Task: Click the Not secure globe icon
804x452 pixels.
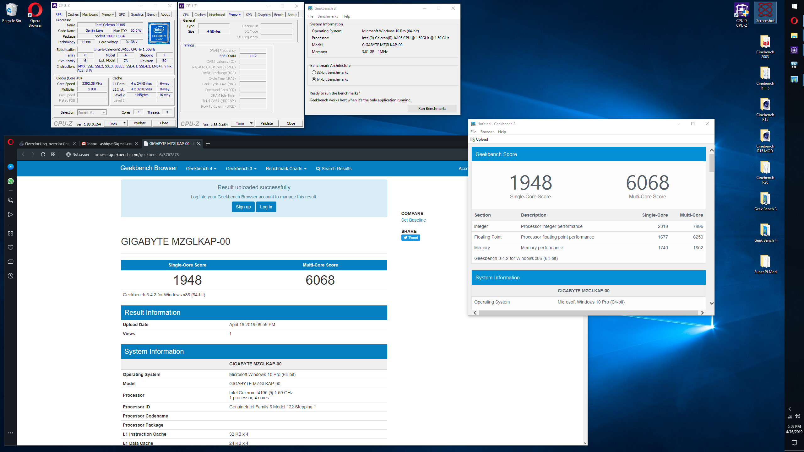Action: (68, 154)
